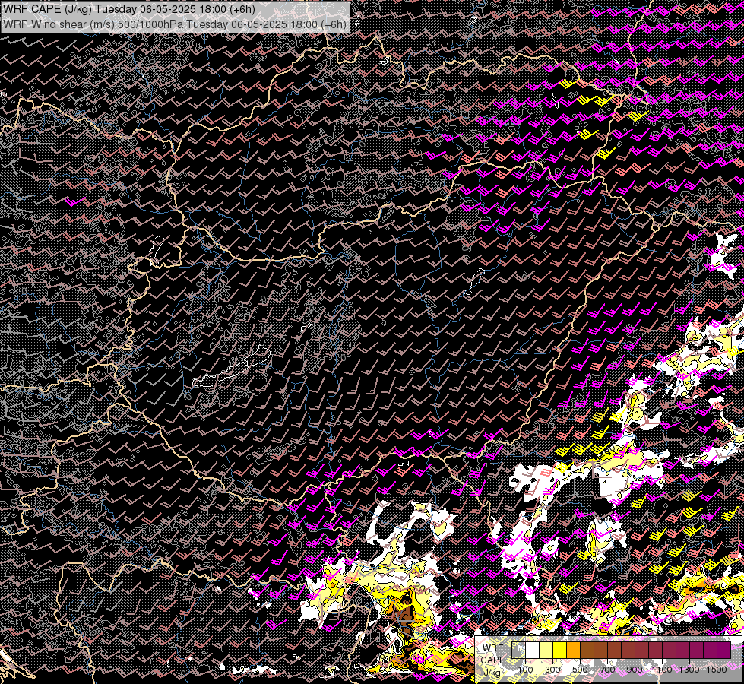Click the legend value '1100'
The width and height of the screenshot is (744, 684).
(662, 670)
